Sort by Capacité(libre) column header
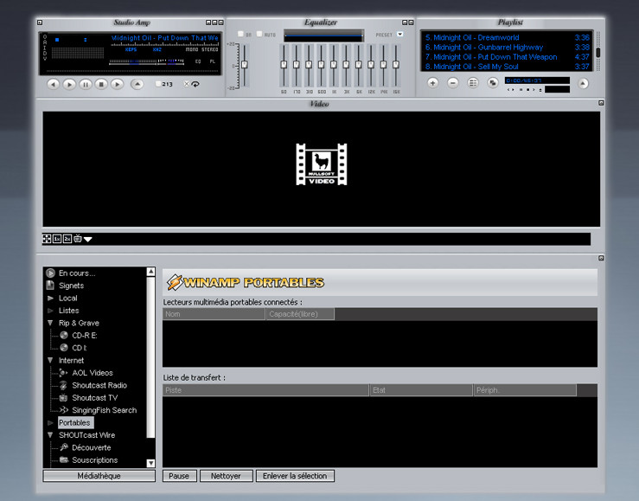Screen dimensions: 639x501 [x=300, y=314]
